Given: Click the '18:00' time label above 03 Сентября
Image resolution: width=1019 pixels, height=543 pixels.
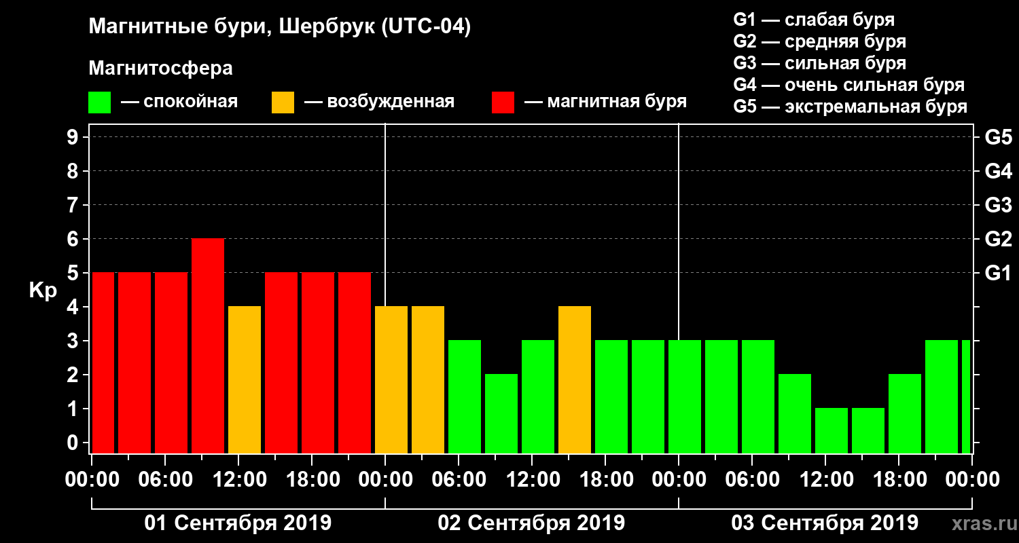Looking at the screenshot, I should (899, 479).
